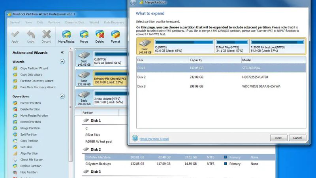Open the Merge Partition Tutorial link
The image size is (316, 178).
point(154,139)
